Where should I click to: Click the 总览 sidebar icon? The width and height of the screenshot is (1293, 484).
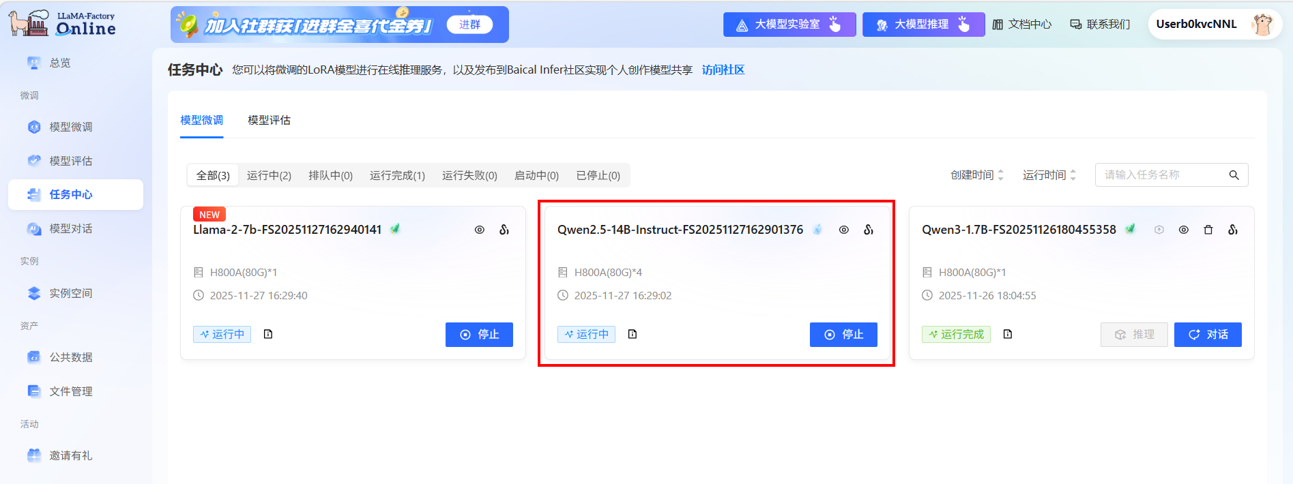[33, 63]
